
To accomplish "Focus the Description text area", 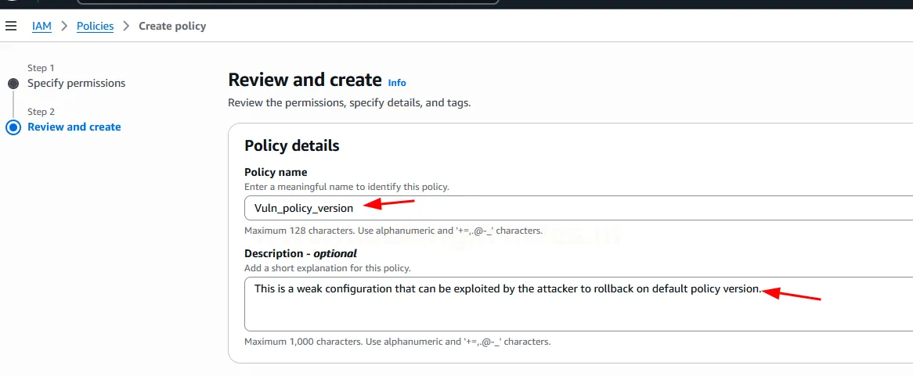I will point(578,303).
